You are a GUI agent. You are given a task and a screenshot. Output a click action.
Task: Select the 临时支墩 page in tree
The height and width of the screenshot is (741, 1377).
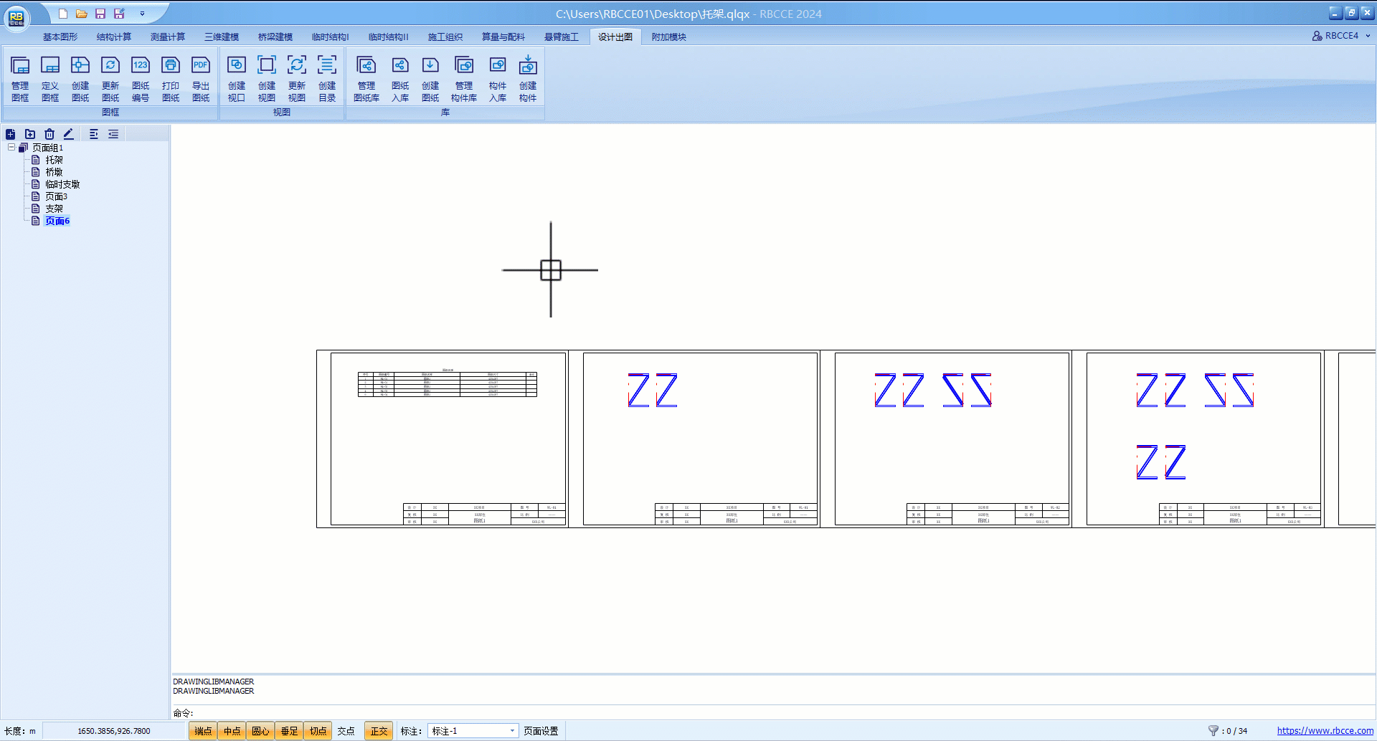coord(62,184)
